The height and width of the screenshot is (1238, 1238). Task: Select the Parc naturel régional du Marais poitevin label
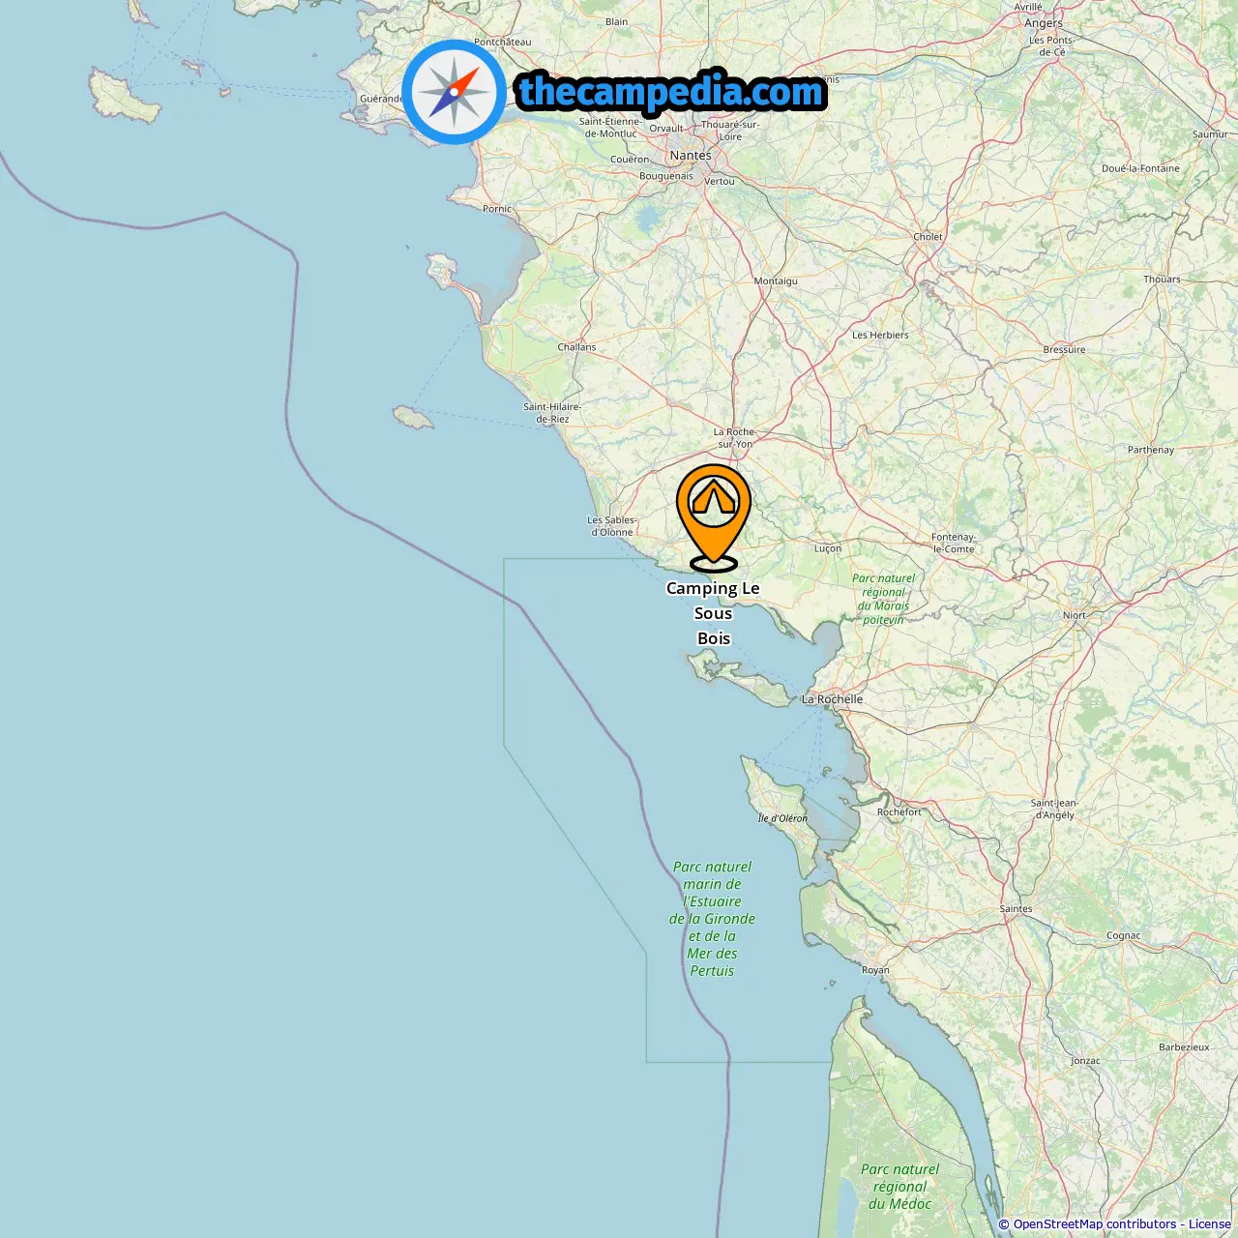[884, 599]
